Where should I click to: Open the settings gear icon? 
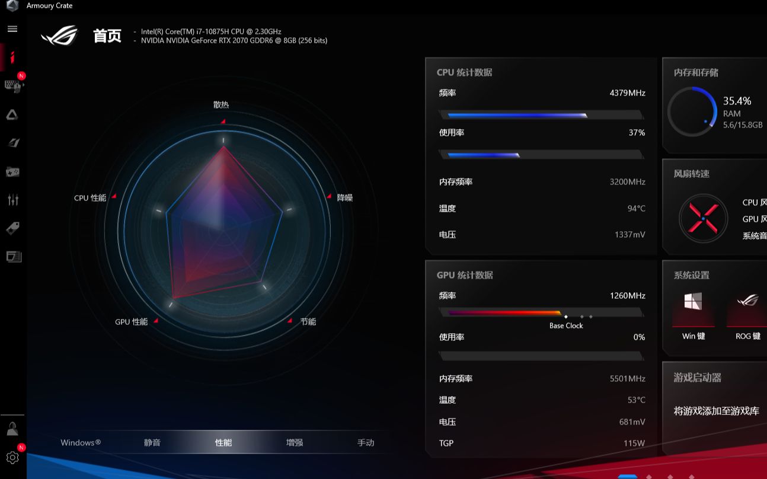[x=12, y=457]
